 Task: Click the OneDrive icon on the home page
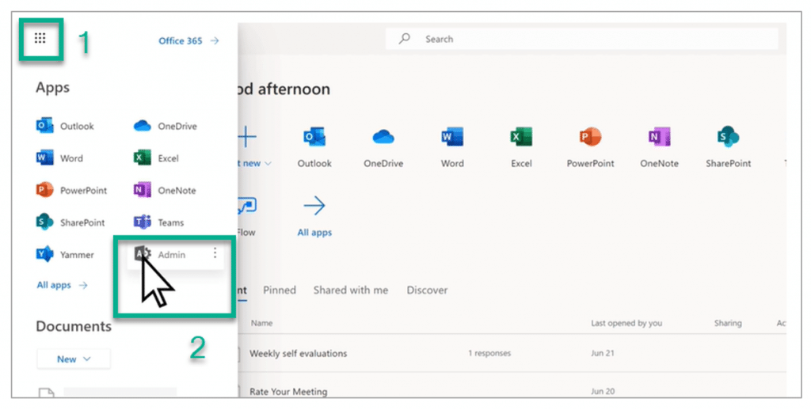(x=383, y=138)
